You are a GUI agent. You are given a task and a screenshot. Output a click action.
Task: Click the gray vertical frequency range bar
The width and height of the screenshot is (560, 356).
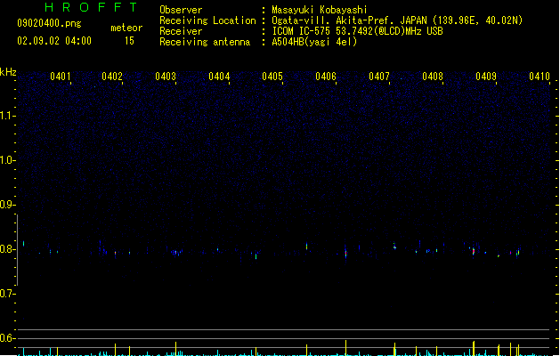(x=17, y=249)
